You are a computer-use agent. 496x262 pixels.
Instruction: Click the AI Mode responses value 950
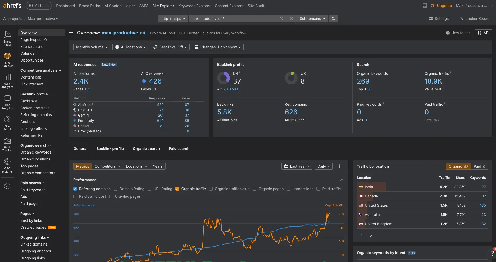click(x=160, y=105)
